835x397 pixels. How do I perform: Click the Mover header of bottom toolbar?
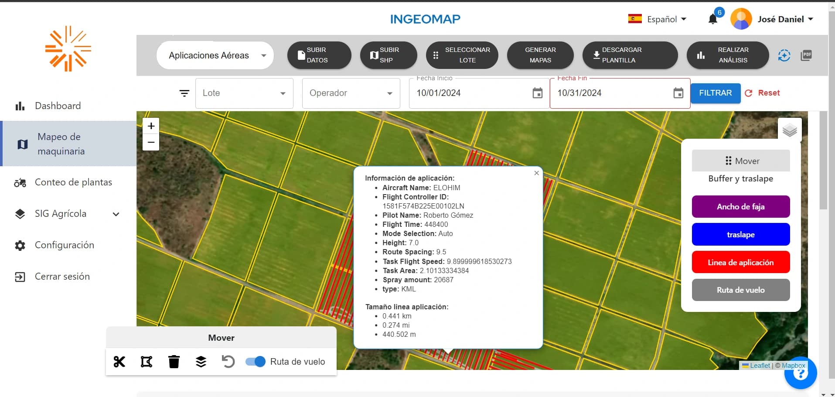(221, 338)
